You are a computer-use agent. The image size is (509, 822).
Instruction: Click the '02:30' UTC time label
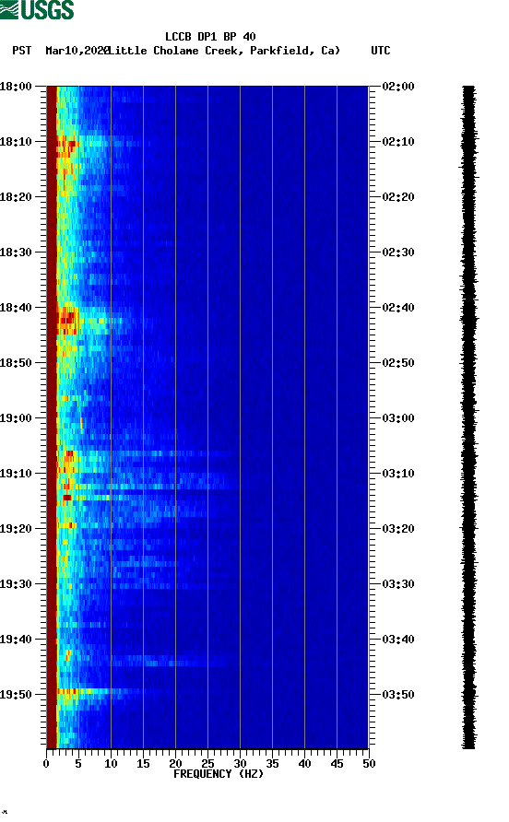click(x=398, y=252)
